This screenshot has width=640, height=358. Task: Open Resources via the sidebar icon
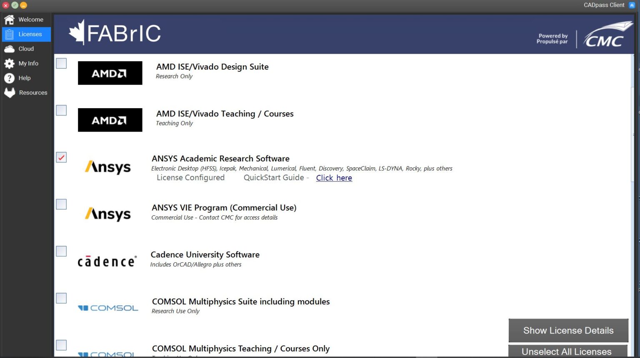[9, 92]
